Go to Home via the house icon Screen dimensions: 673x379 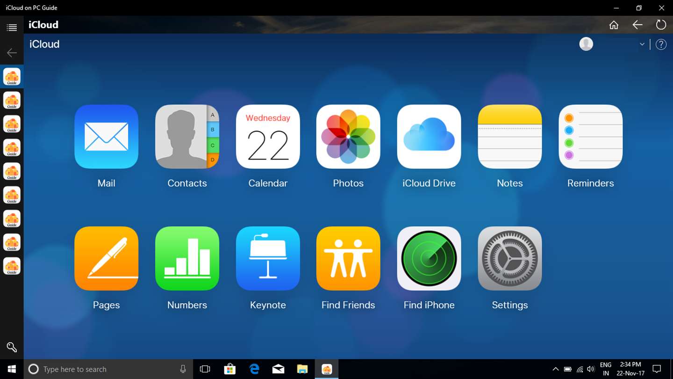tap(614, 25)
